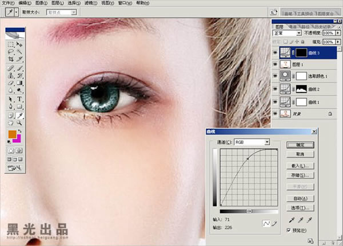Hide the 曲线 3 layer visibility
The image size is (343, 246).
point(276,52)
